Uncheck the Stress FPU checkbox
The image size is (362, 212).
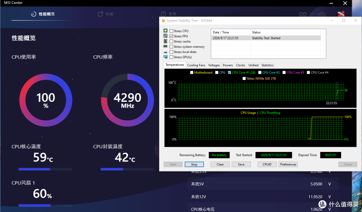pyautogui.click(x=171, y=36)
